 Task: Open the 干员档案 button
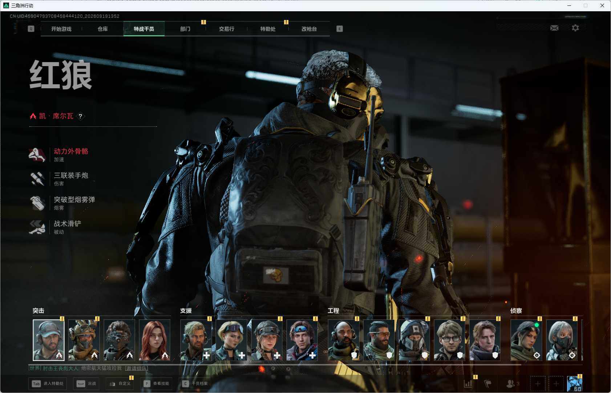pyautogui.click(x=195, y=384)
